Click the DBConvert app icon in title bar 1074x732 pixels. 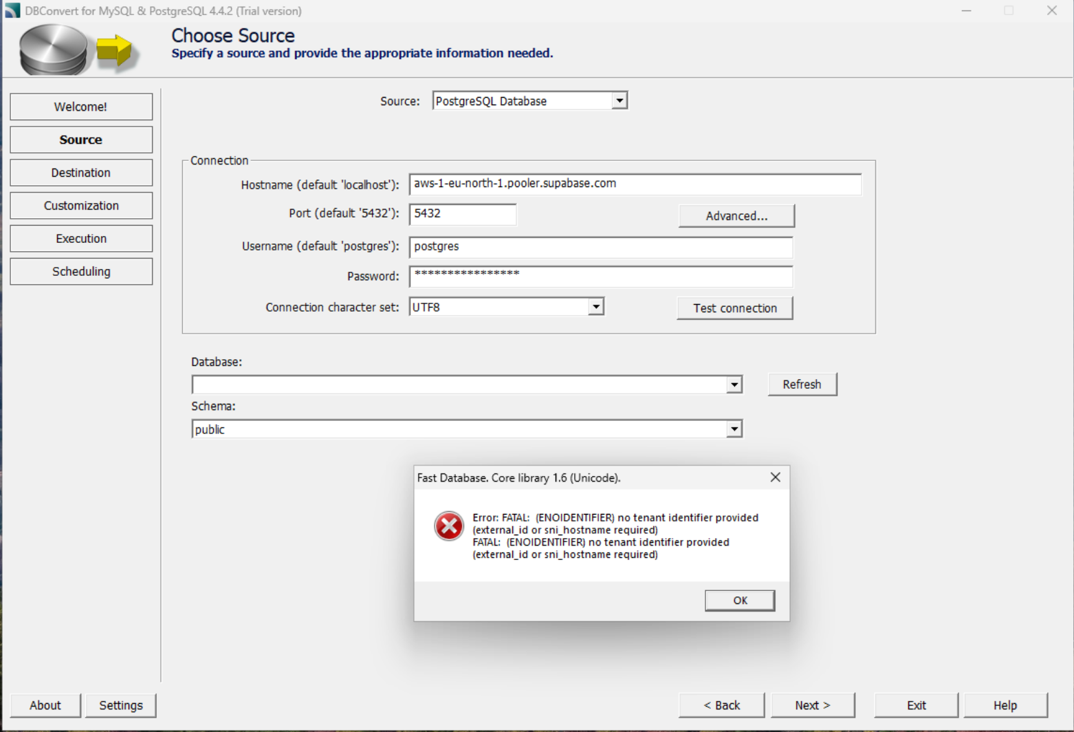(x=12, y=10)
